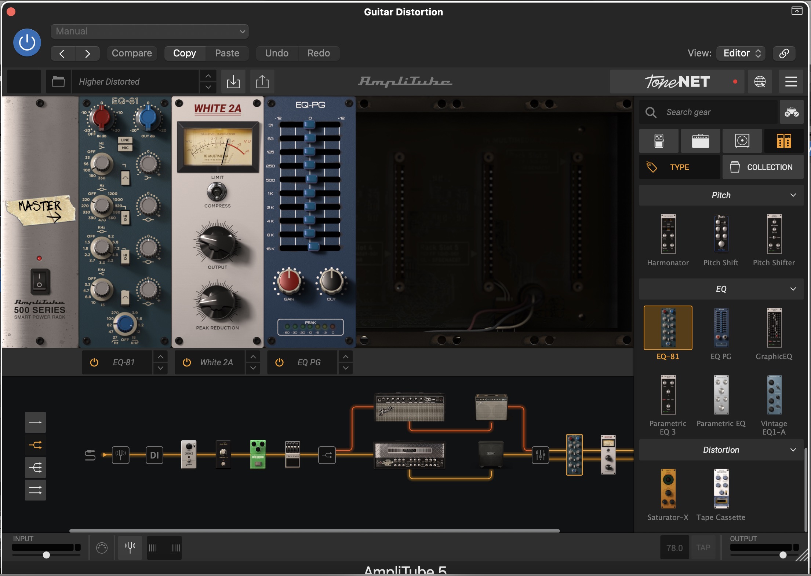
Task: Open the tuner in bottom bar
Action: coord(130,548)
